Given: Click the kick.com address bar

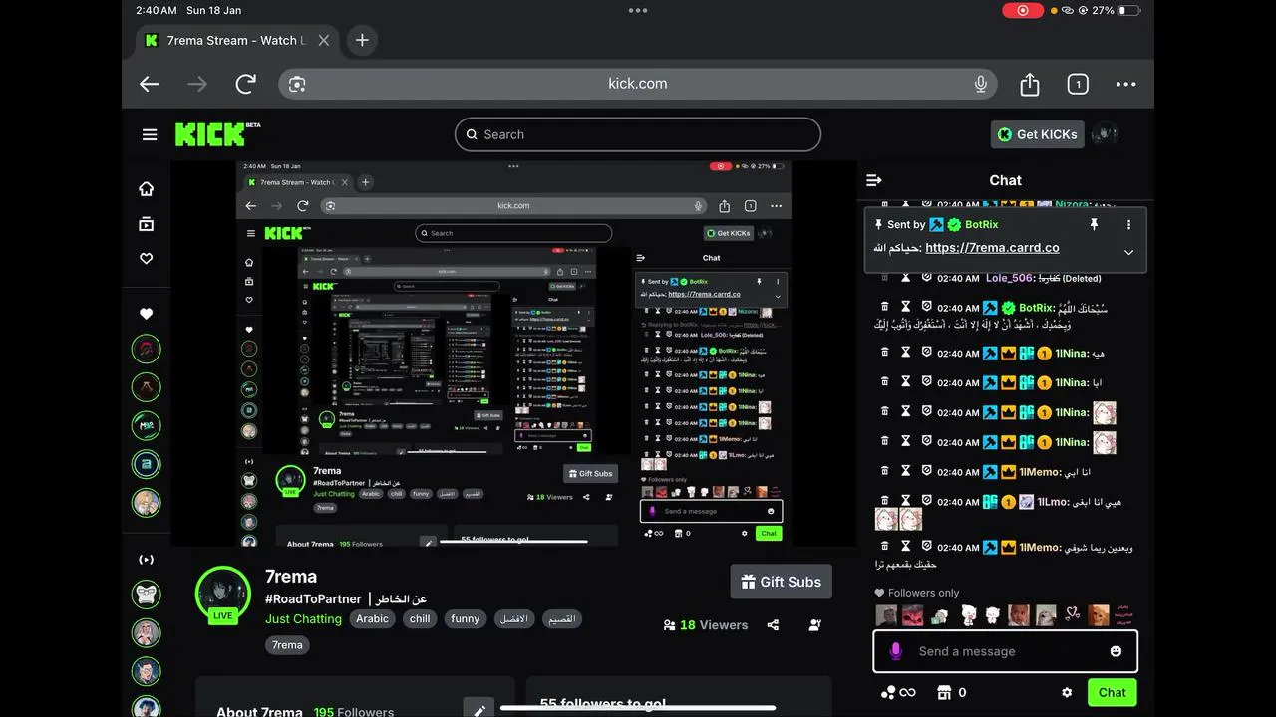Looking at the screenshot, I should click(x=638, y=84).
